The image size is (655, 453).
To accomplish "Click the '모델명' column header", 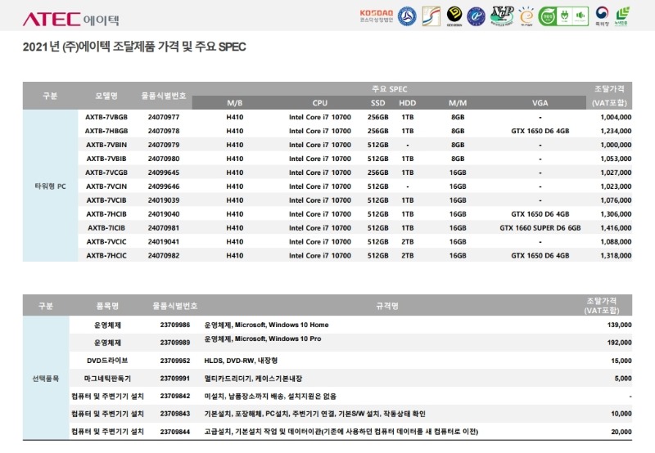I will pos(106,96).
